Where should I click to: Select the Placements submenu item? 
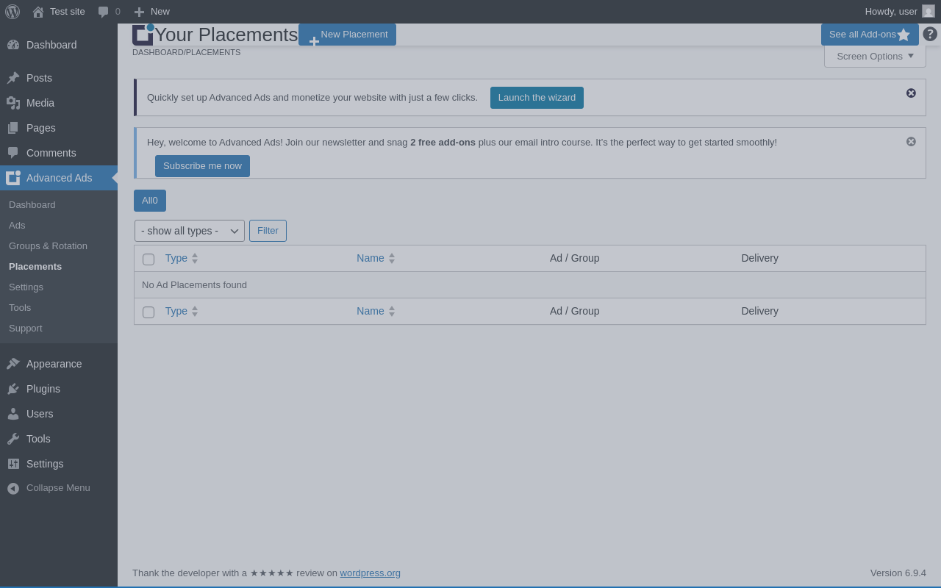[x=35, y=266]
